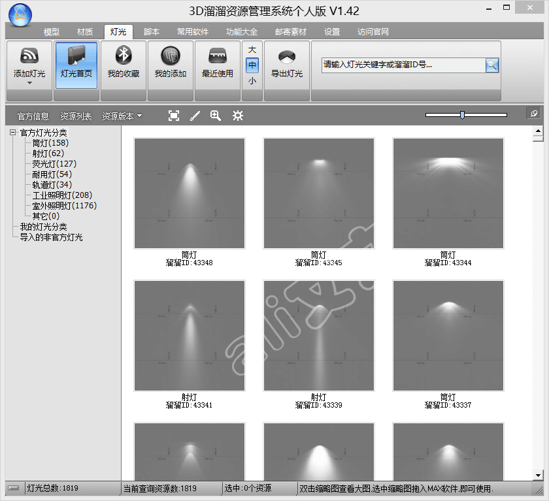Click 溜溜ID:43337 caption text

click(x=448, y=405)
